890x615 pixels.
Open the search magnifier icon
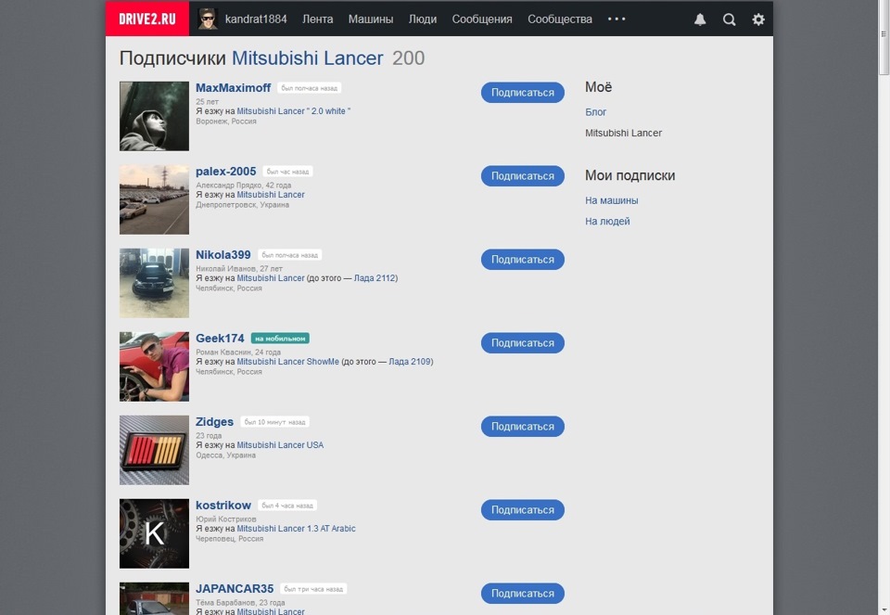pos(730,19)
